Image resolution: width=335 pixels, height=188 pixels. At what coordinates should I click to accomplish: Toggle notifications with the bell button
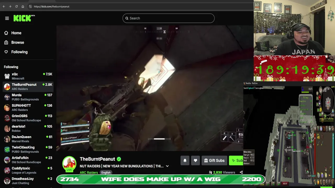(185, 161)
